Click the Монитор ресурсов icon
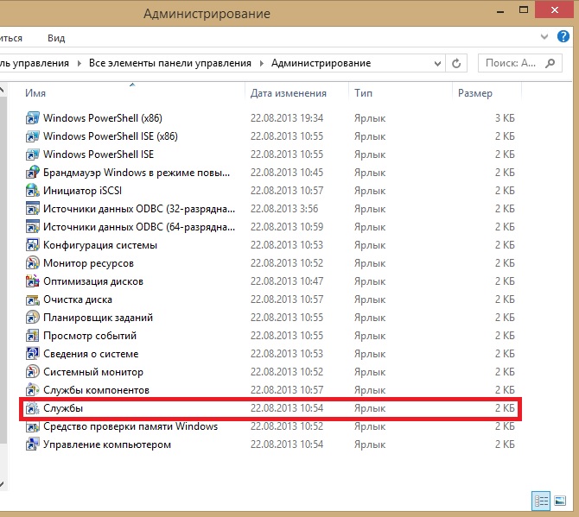The height and width of the screenshot is (517, 579). pyautogui.click(x=33, y=263)
